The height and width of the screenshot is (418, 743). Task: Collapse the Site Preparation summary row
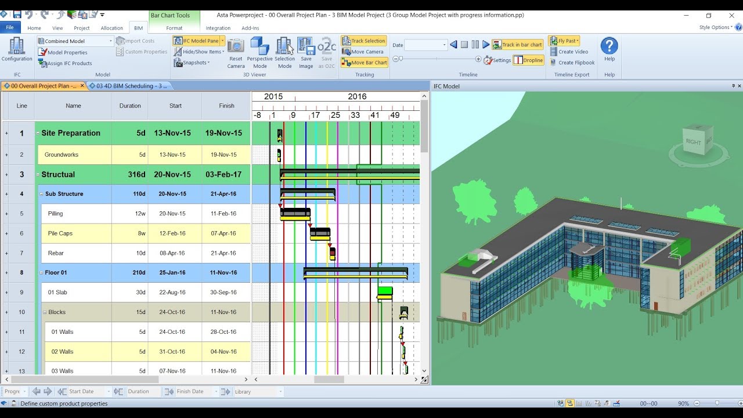(38, 134)
